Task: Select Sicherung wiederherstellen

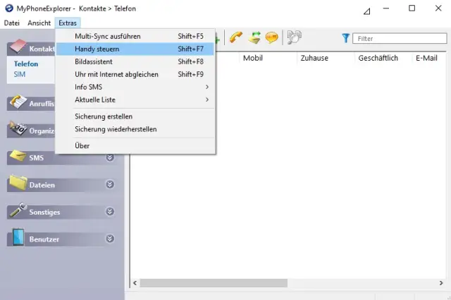Action: [x=135, y=129]
